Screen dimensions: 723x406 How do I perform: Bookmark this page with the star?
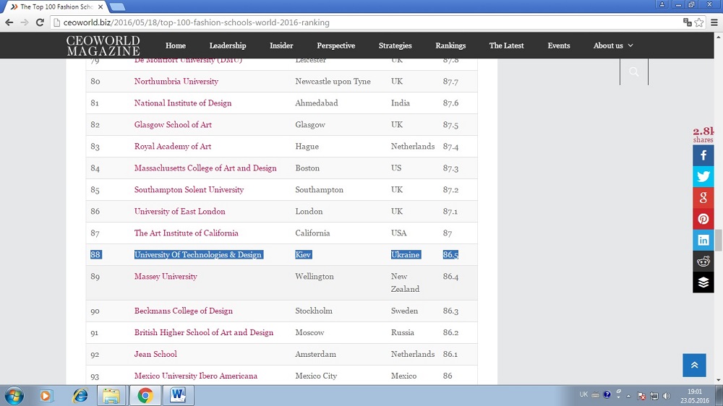699,22
